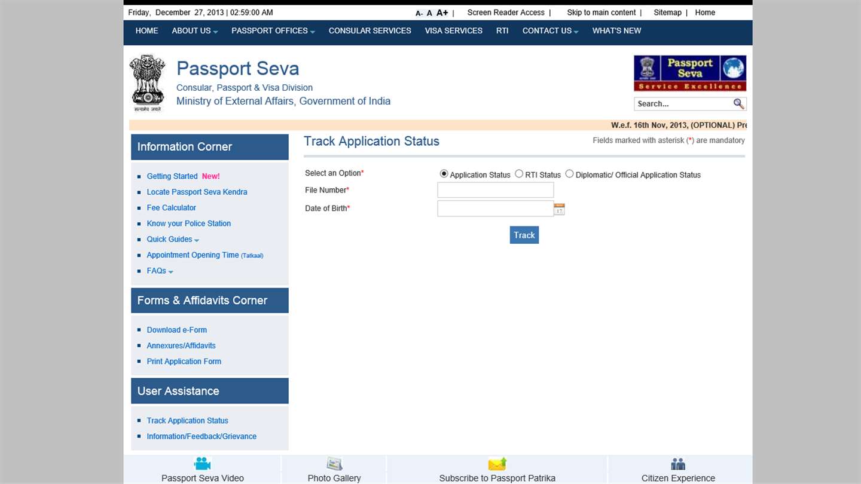Image resolution: width=861 pixels, height=484 pixels.
Task: Open the Date of Birth calendar picker
Action: pyautogui.click(x=559, y=209)
